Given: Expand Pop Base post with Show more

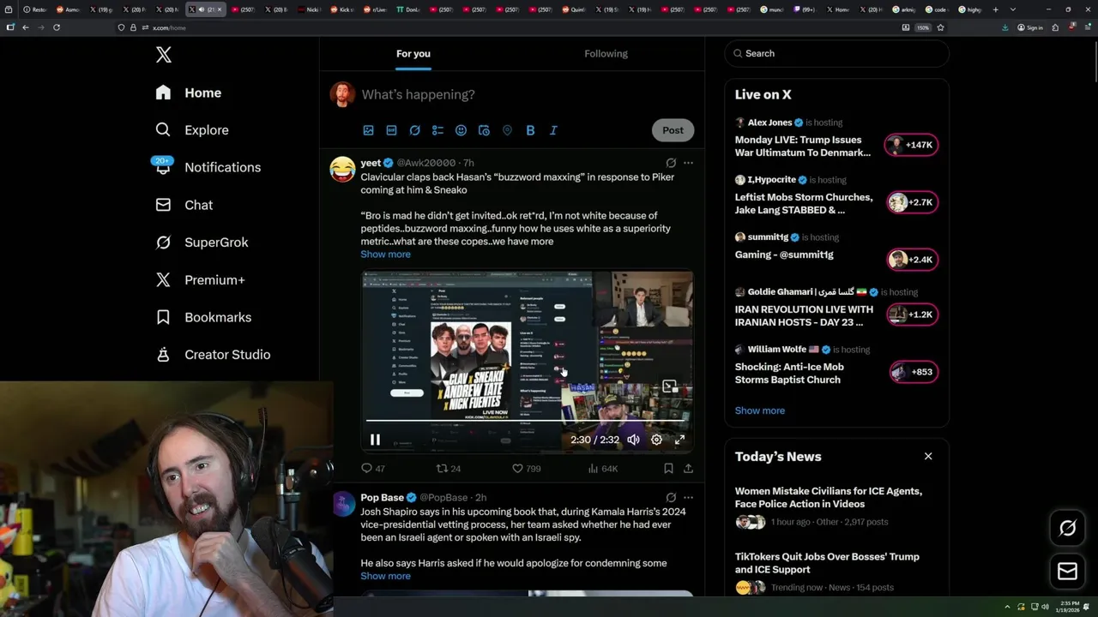Looking at the screenshot, I should tap(385, 576).
